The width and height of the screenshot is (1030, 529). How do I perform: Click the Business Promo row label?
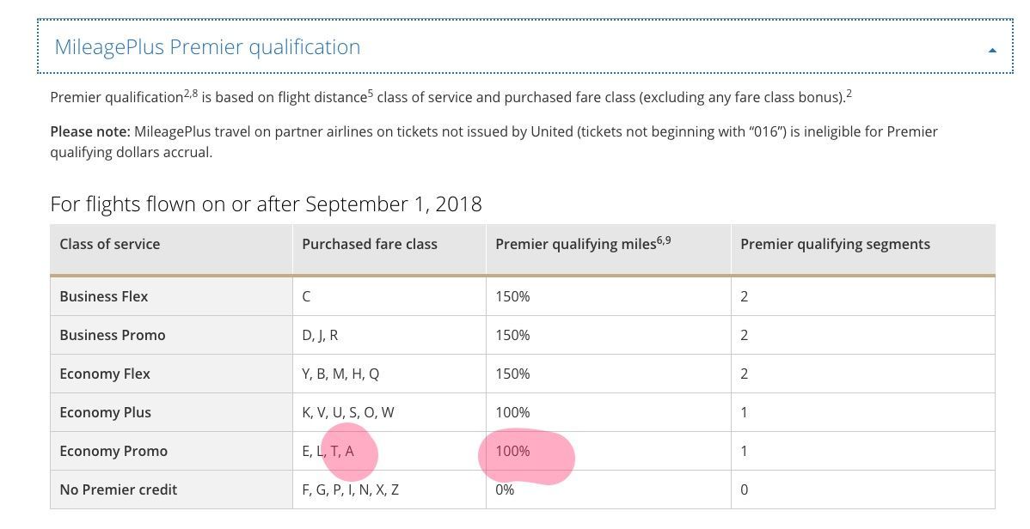[113, 335]
